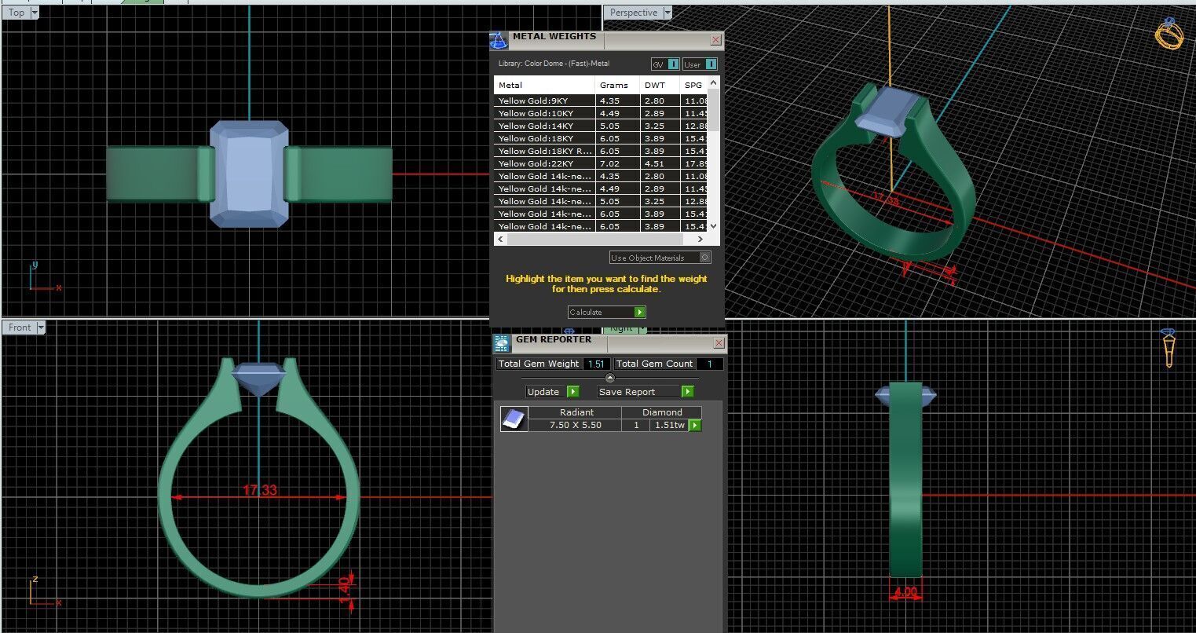Select the Radiant gem thumbnail

coord(514,419)
